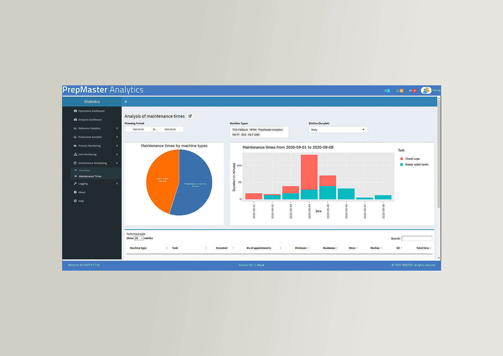Click the scrollbar down arrow
Screen dimensions: 503x356
coord(439,258)
